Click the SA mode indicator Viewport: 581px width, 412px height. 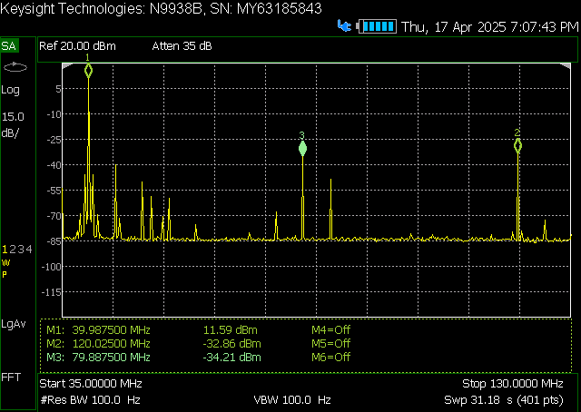click(x=9, y=46)
